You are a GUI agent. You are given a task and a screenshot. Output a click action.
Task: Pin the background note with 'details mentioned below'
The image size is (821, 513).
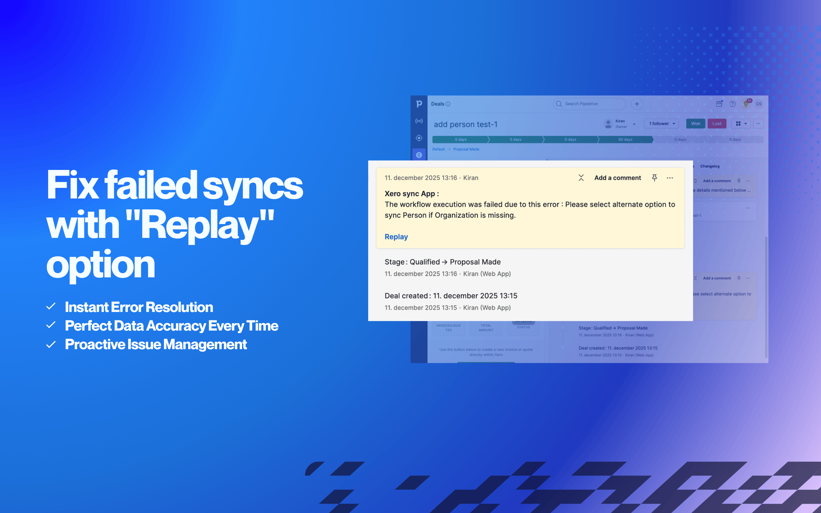(x=739, y=181)
